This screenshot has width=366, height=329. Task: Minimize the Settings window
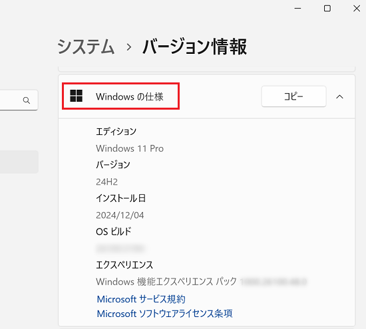297,9
